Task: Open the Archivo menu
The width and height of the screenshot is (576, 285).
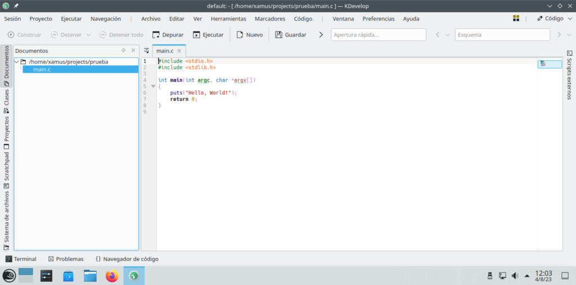Action: (151, 19)
